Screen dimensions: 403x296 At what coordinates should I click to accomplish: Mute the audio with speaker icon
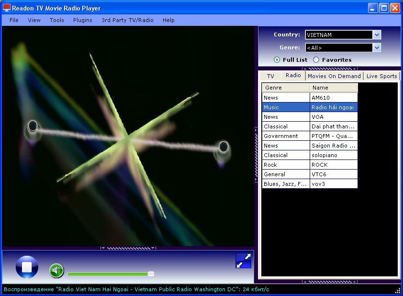coord(56,271)
